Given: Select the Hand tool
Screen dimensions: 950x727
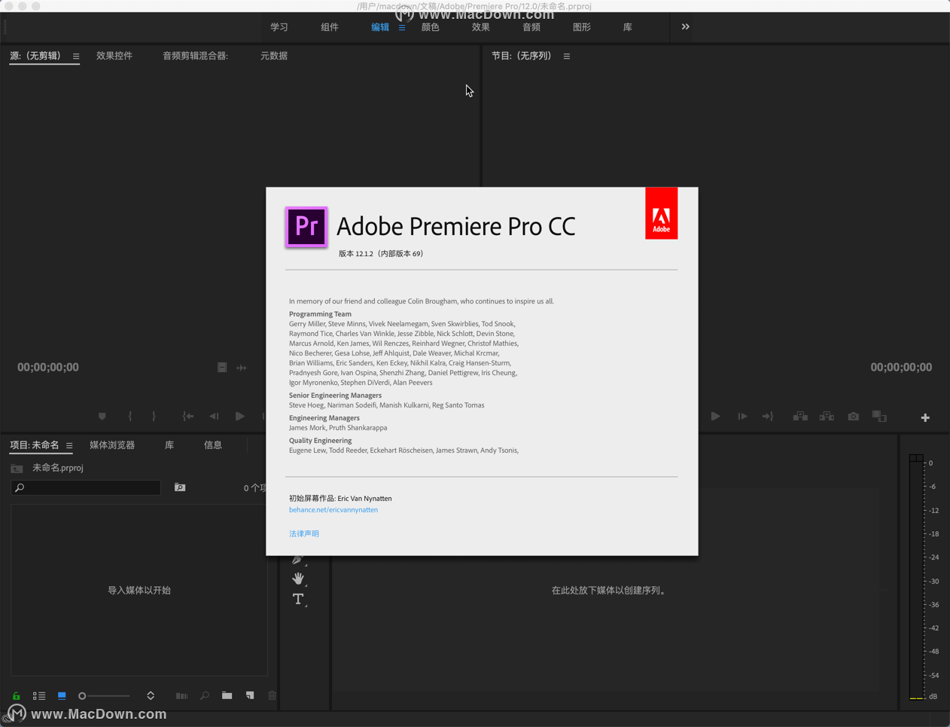Looking at the screenshot, I should pyautogui.click(x=298, y=579).
